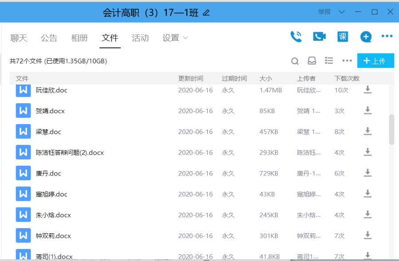Download 朱小焓.docx
Image resolution: width=399 pixels, height=261 pixels.
click(368, 215)
